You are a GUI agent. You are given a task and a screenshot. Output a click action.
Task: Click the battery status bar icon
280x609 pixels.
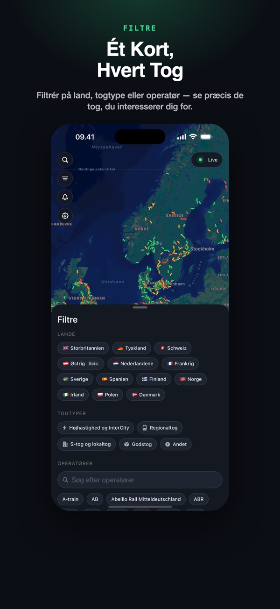coord(206,137)
